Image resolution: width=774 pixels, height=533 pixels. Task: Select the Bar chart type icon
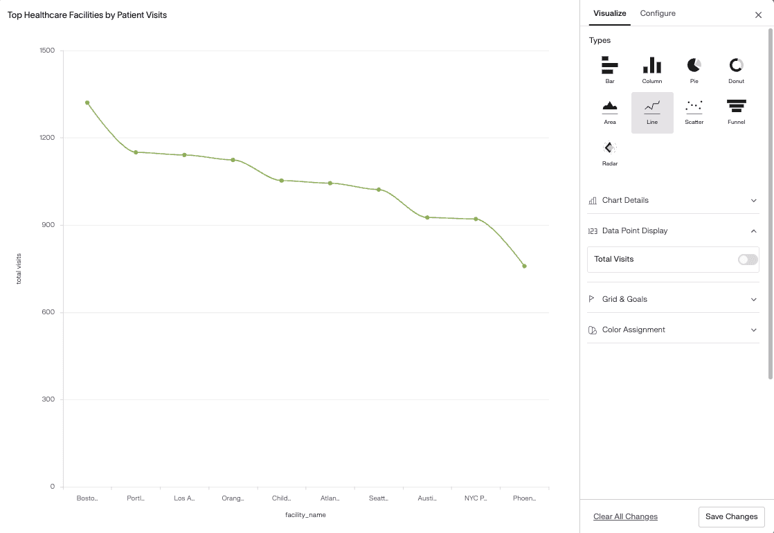point(609,67)
